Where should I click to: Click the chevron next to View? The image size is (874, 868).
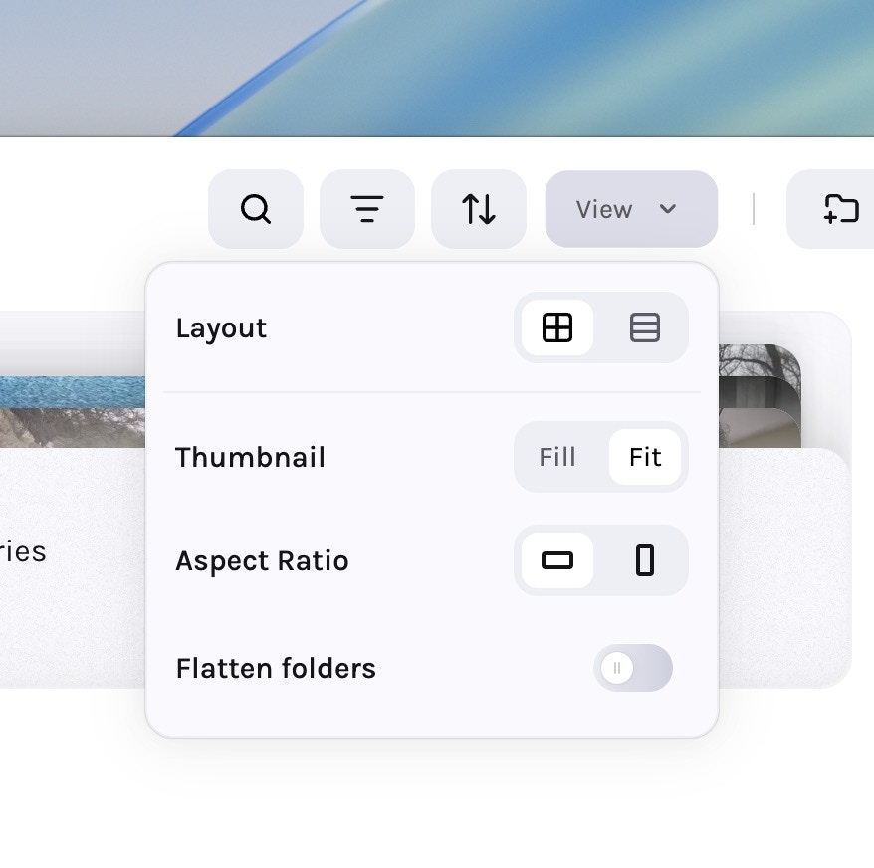coord(667,209)
